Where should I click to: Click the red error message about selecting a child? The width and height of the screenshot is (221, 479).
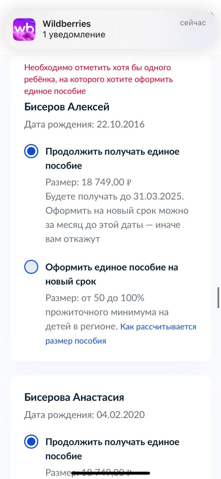[x=98, y=79]
